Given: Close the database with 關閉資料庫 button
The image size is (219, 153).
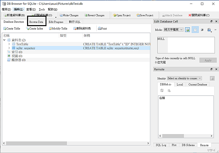Looking at the screenshot, I should pyautogui.click(x=199, y=15).
